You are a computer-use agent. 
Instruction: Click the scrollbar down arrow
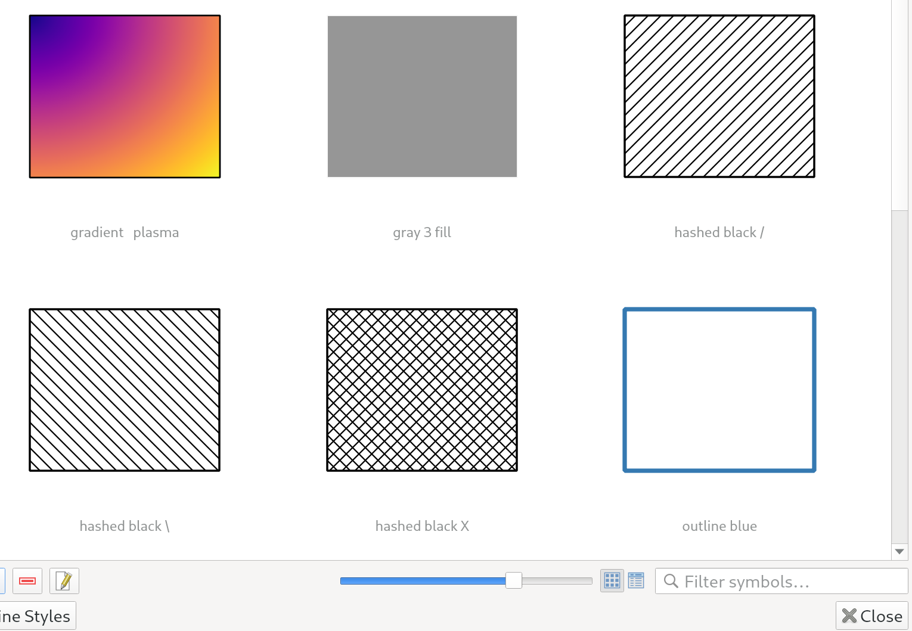pyautogui.click(x=899, y=552)
